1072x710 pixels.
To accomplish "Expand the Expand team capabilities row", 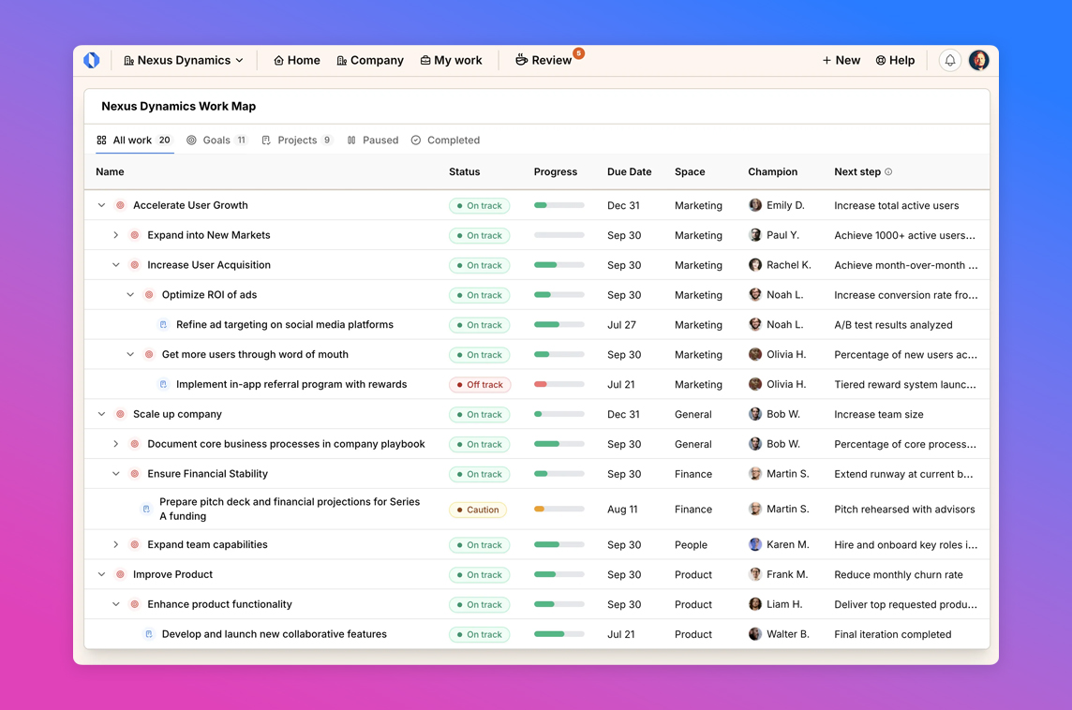I will 116,544.
